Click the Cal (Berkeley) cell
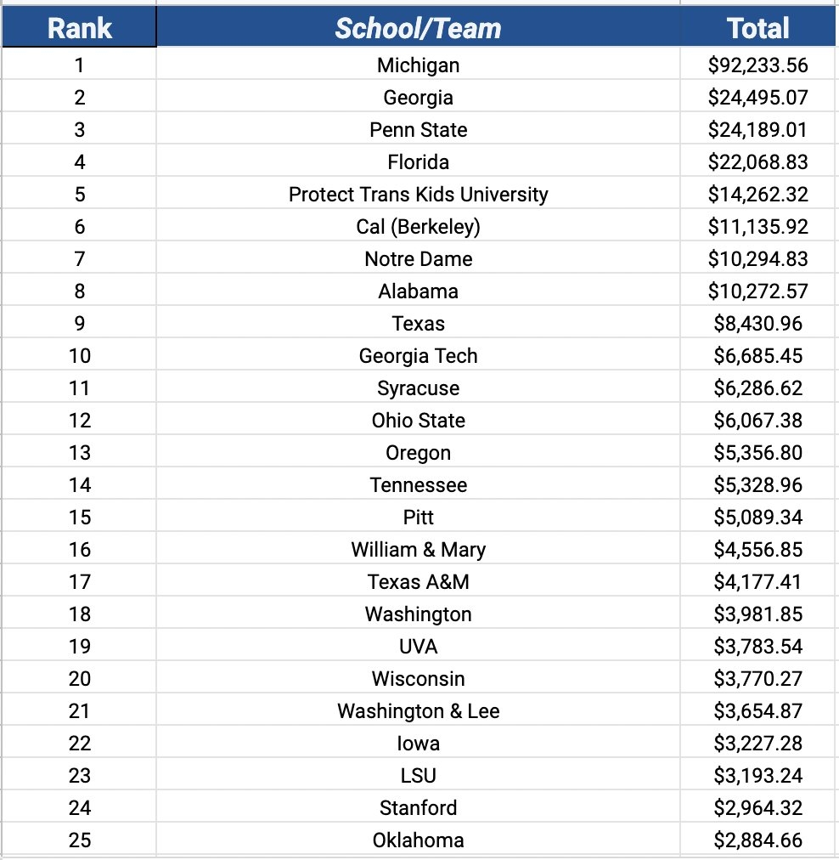 418,227
